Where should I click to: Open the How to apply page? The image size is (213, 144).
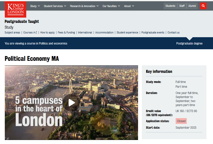point(47,32)
